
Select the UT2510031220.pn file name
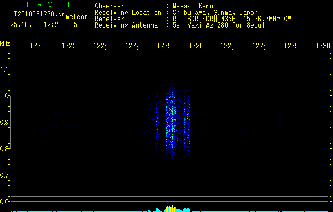[38, 14]
